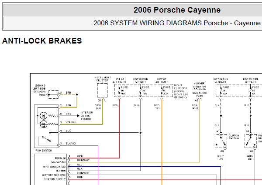Click the arrowhead pointing to Interior Lights System
262x185 pixels.
point(78,115)
